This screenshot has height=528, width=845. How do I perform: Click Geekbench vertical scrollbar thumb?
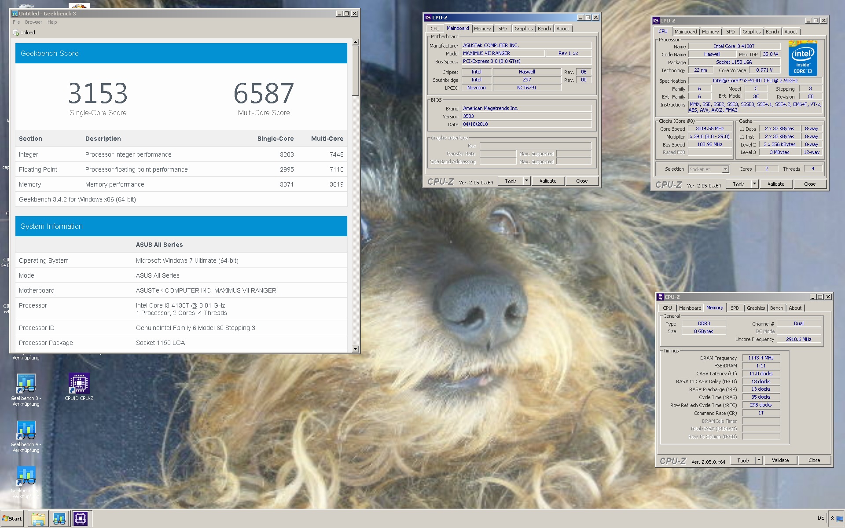[x=355, y=71]
